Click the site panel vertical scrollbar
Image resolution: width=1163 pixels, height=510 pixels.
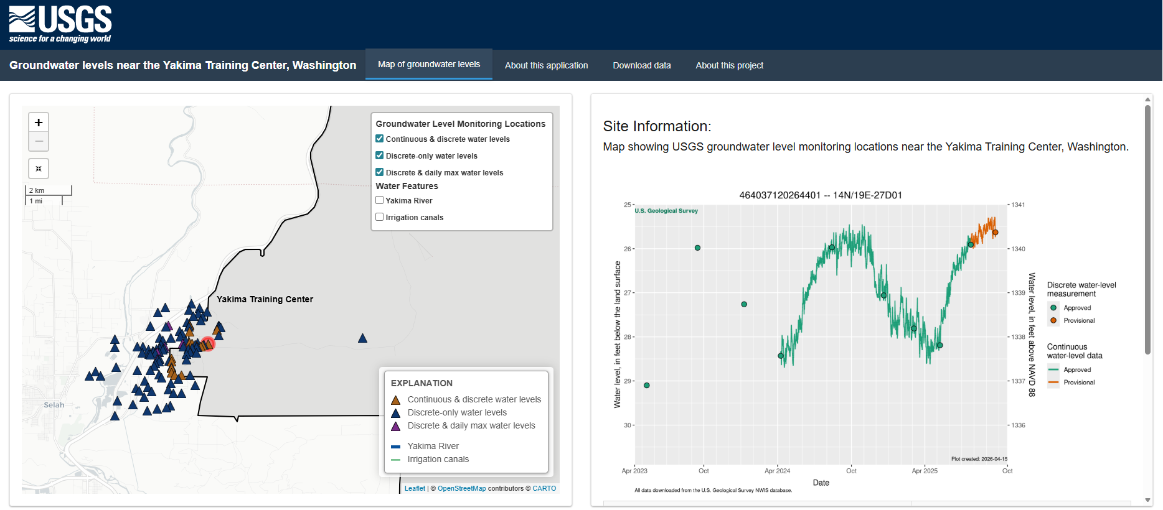tap(1147, 230)
